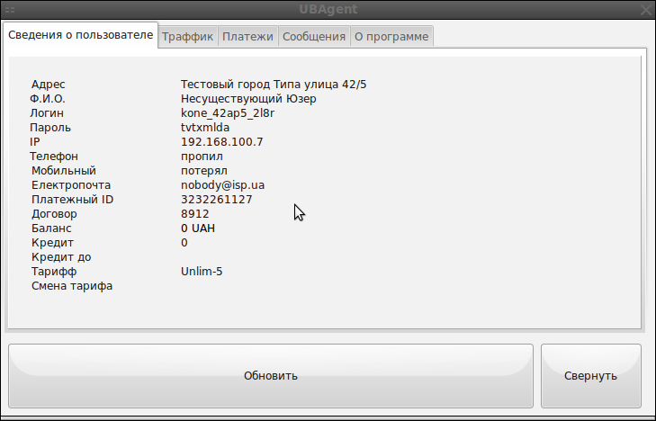Click the tariff value Unlim-5
Viewport: 656px width, 421px height.
pyautogui.click(x=202, y=272)
